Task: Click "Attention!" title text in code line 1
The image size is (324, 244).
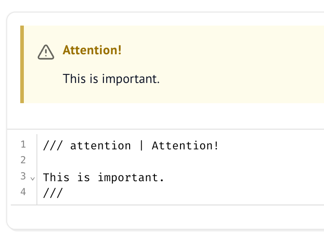Action: tap(185, 146)
